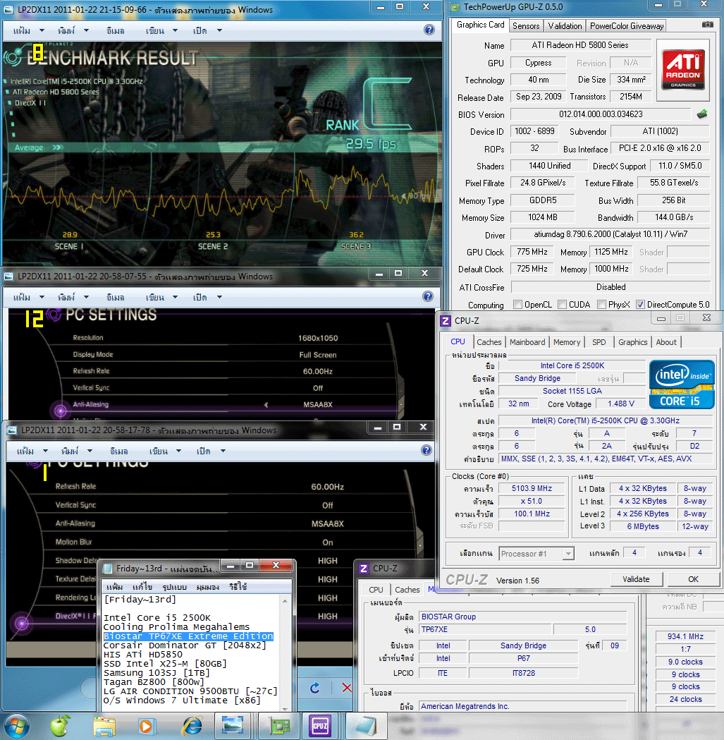Click the Notepad scrollbar up arrow
The height and width of the screenshot is (740, 724).
[285, 601]
